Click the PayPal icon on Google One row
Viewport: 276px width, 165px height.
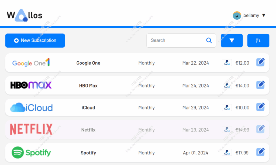(227, 63)
